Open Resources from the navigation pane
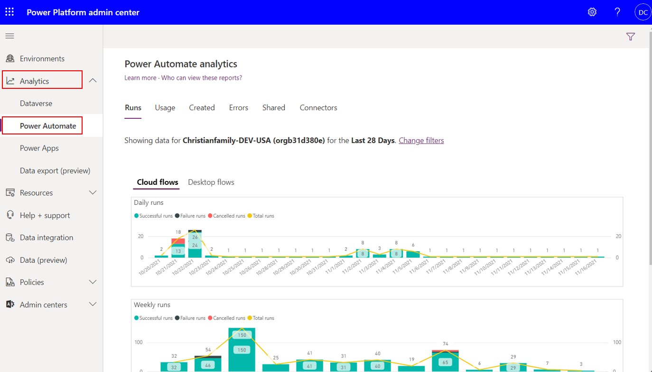 coord(36,192)
